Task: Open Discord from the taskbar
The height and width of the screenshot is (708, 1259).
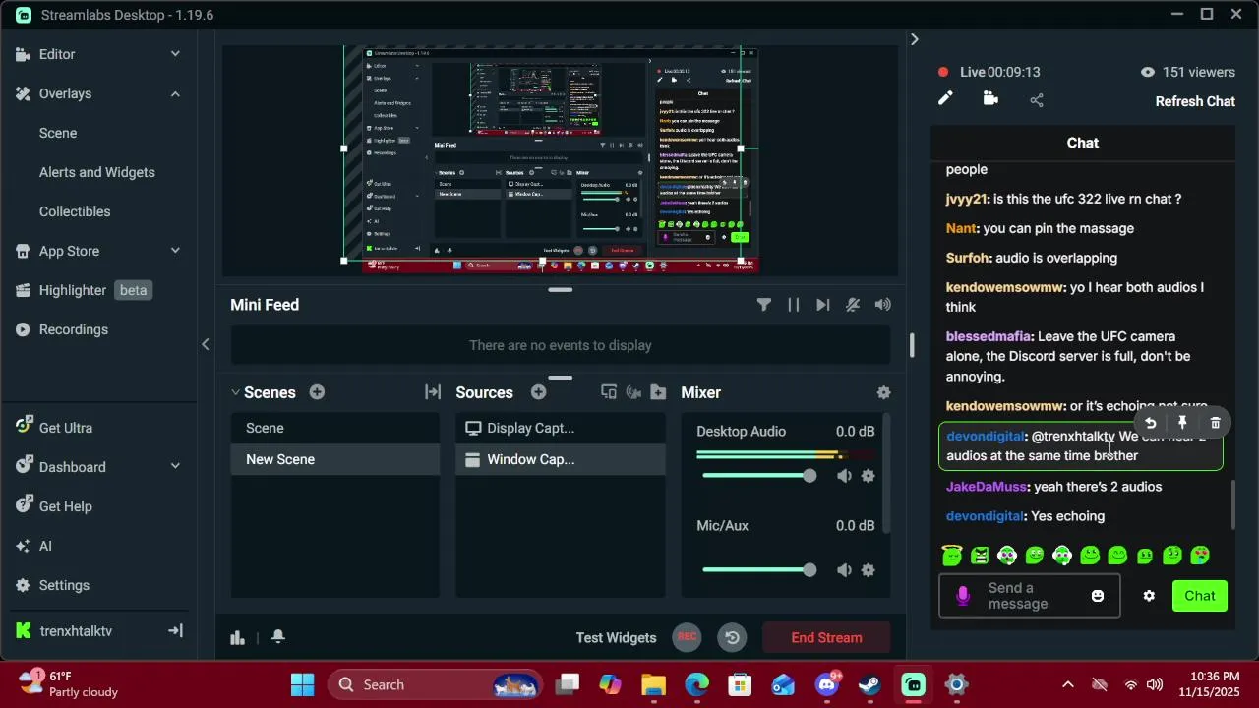Action: 827,684
